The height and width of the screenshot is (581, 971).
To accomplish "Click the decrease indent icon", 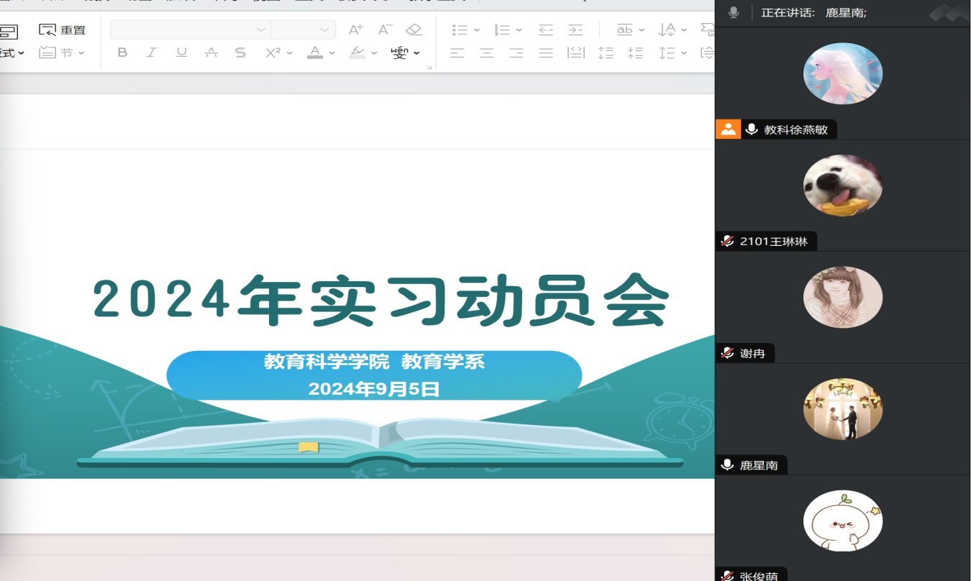I will click(546, 29).
